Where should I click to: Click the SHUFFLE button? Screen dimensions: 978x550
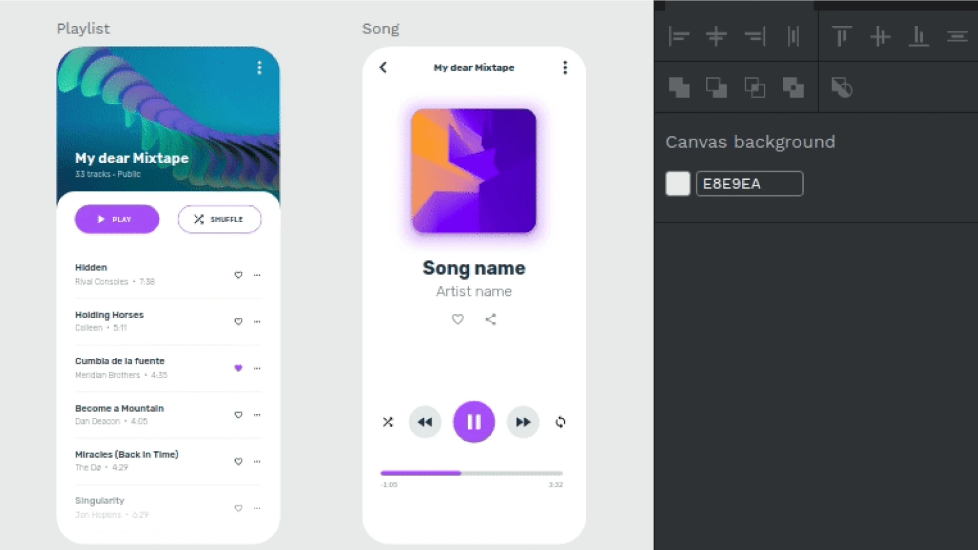(220, 219)
